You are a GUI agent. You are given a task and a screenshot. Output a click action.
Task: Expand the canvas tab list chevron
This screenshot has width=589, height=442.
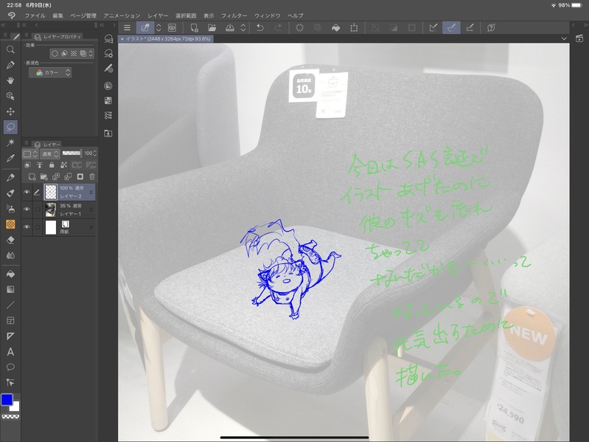click(564, 38)
